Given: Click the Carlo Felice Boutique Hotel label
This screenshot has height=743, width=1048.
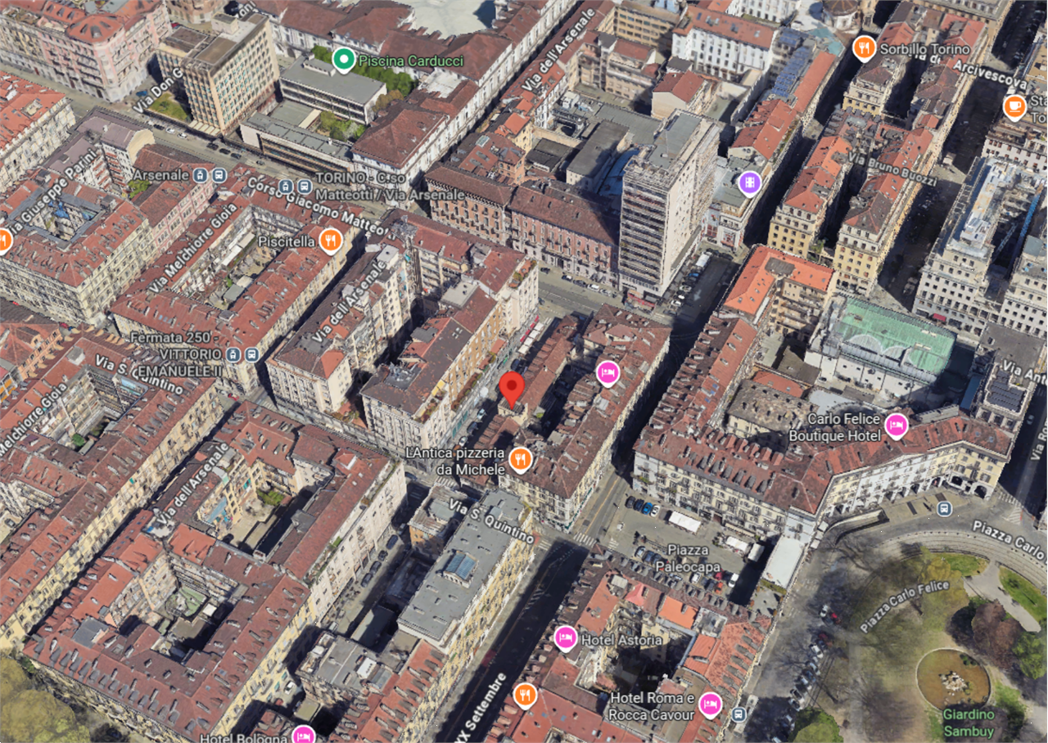Looking at the screenshot, I should (835, 427).
